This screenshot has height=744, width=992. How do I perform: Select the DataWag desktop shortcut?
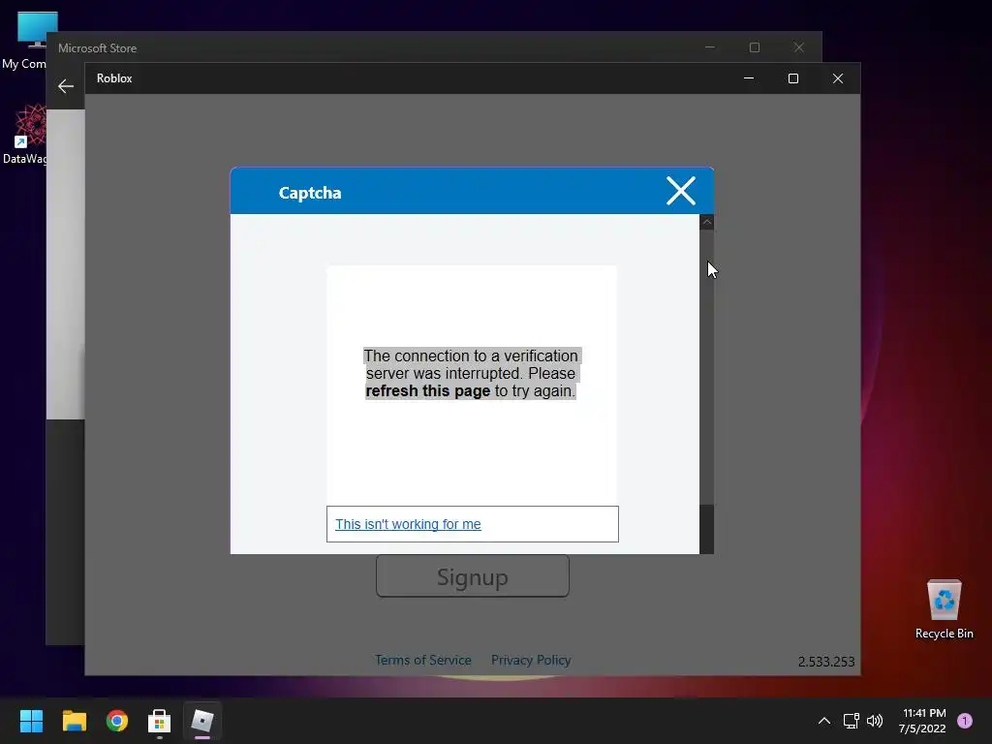tap(26, 135)
